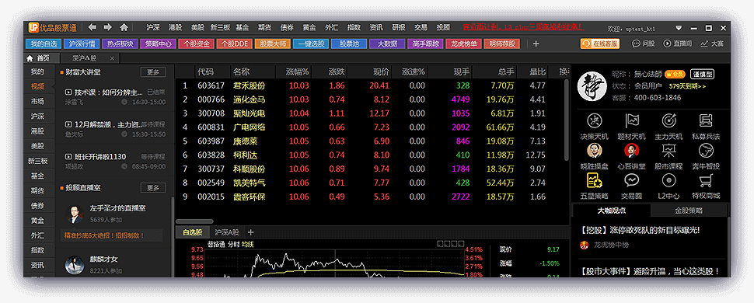Open the 主力天机 target icon
Viewport: 754px width, 303px height.
[668, 120]
